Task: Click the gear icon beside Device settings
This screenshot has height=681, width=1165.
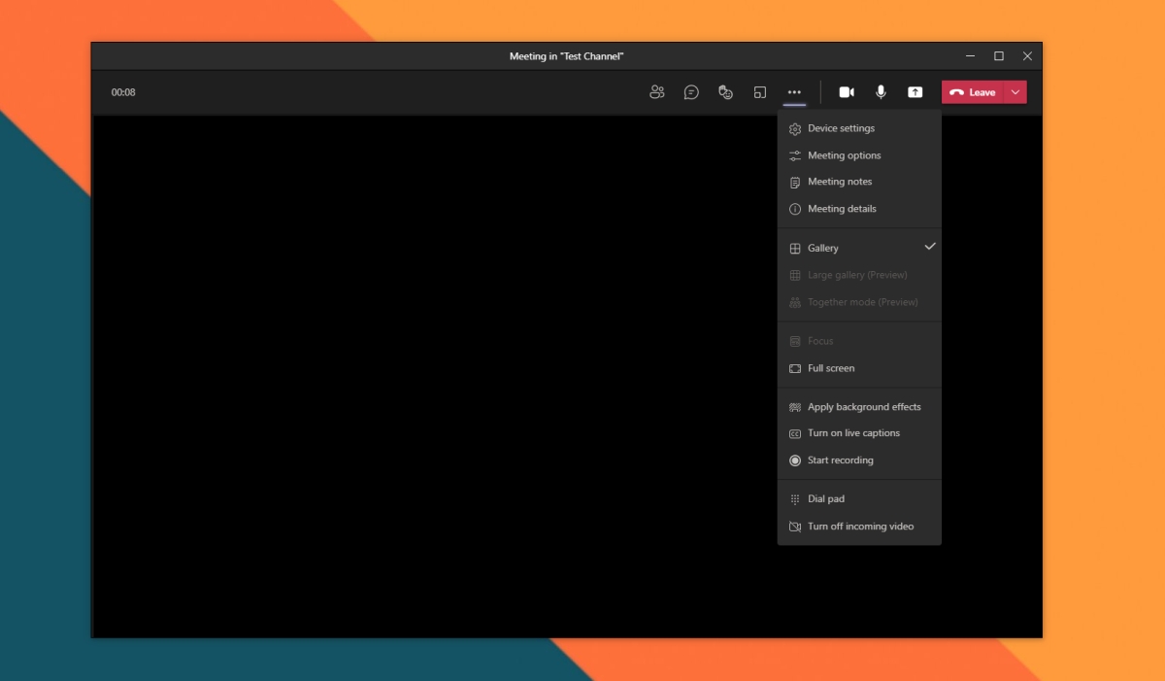Action: click(x=795, y=129)
